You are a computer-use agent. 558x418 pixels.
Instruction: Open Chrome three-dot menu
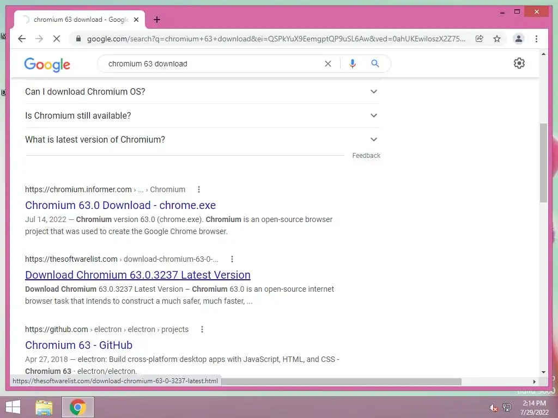click(x=536, y=39)
